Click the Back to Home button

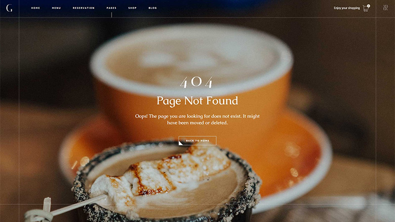coord(197,141)
